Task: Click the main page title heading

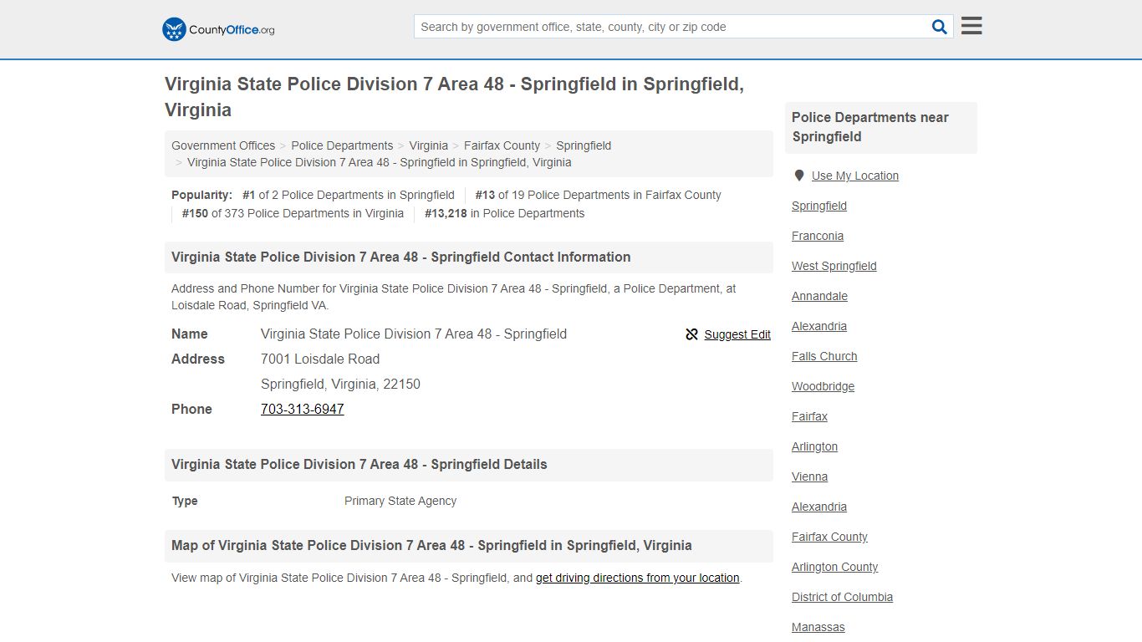Action: [454, 97]
